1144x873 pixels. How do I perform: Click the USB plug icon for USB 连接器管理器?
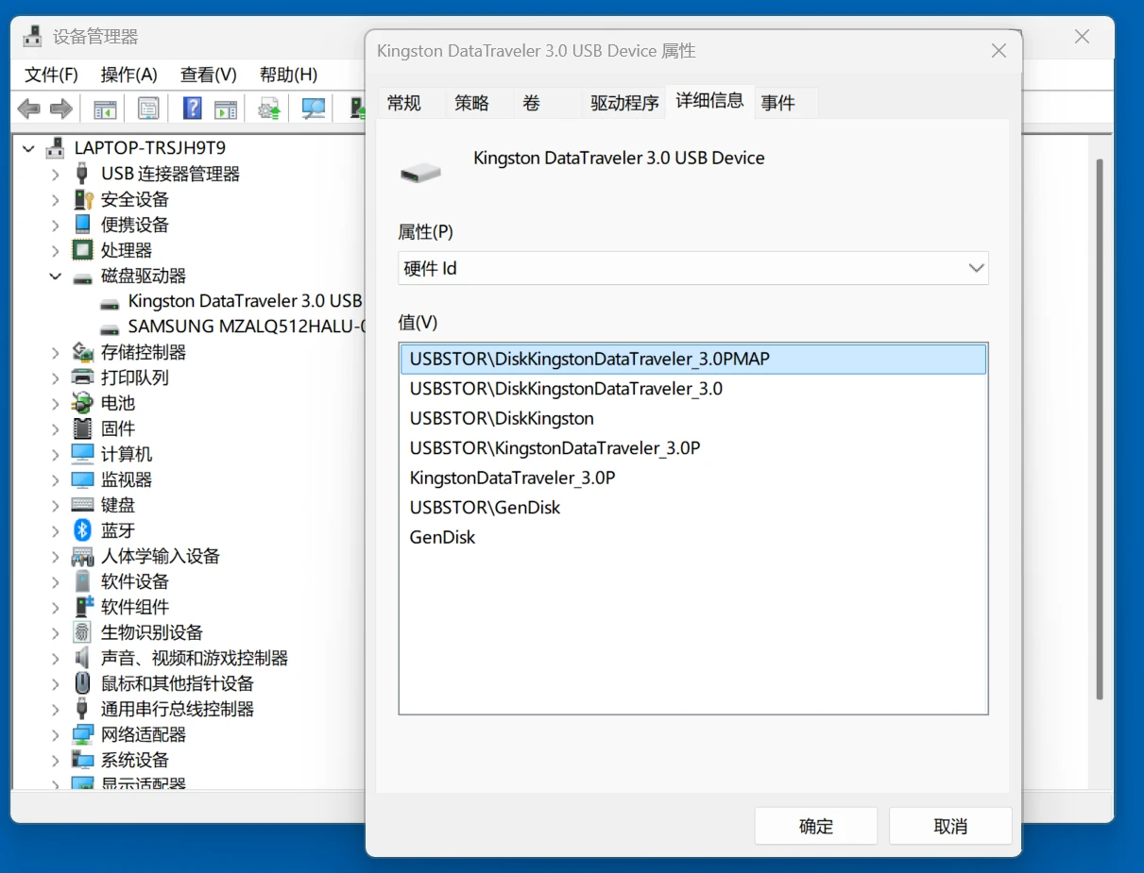(x=83, y=174)
